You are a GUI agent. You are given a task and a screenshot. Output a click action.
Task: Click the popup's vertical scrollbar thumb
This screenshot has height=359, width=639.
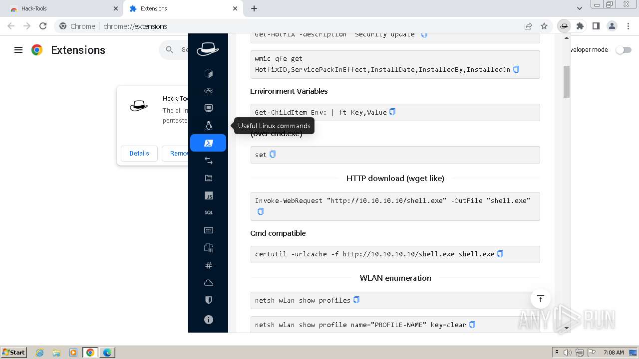coord(567,81)
